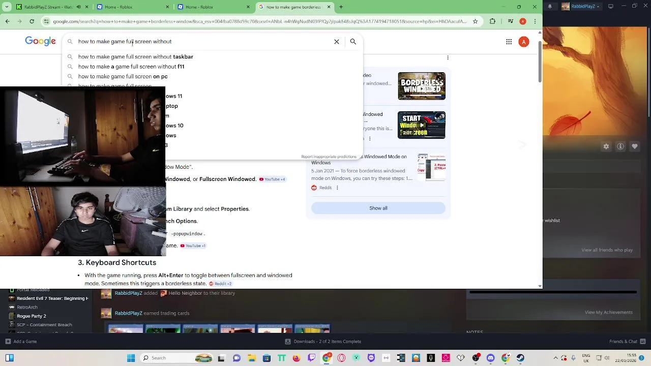Select suggestion 'full screen on pc'

123,76
